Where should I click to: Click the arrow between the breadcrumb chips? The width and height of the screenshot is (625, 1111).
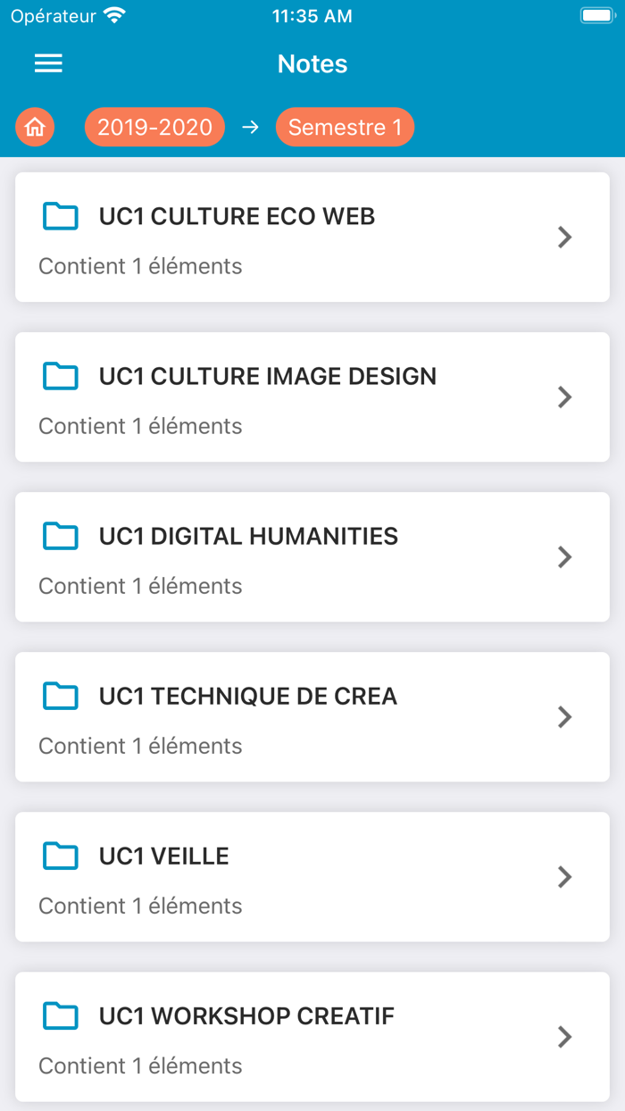pos(251,127)
